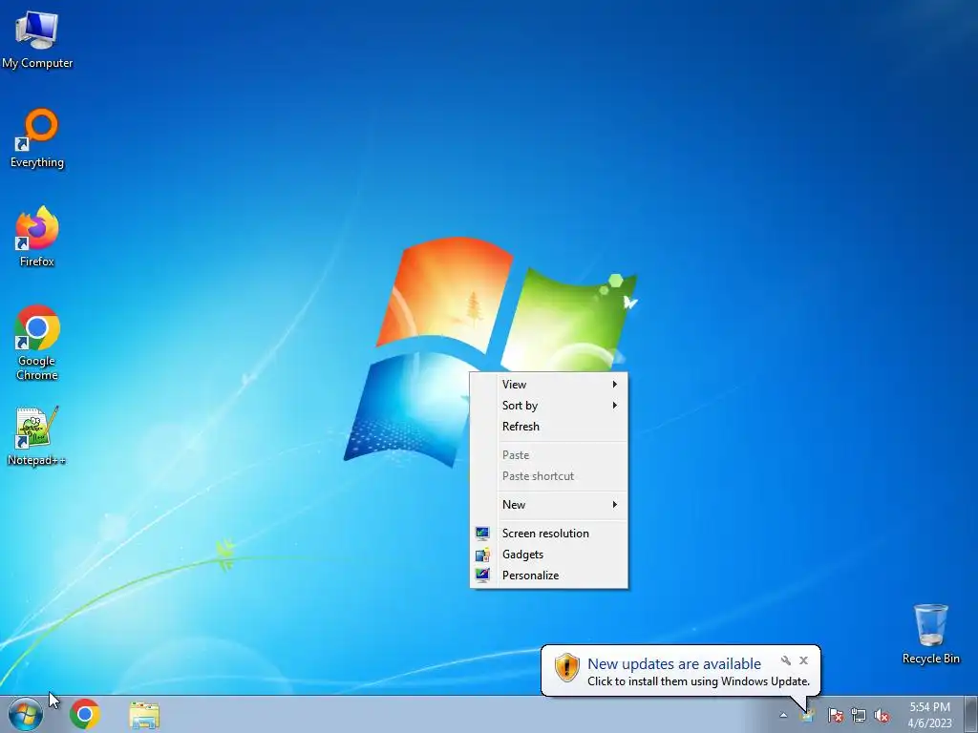Open the Action Center flag icon
Viewport: 978px width, 733px height.
point(835,715)
